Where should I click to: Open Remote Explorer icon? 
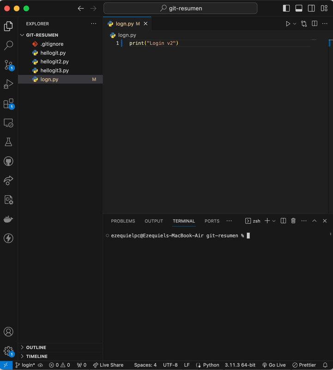click(x=8, y=123)
